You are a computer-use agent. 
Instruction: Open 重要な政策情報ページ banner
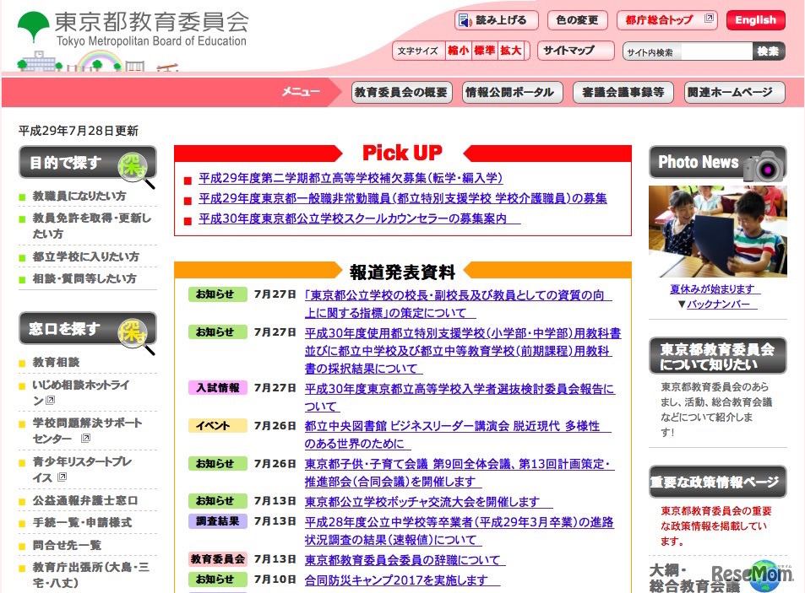click(x=718, y=482)
